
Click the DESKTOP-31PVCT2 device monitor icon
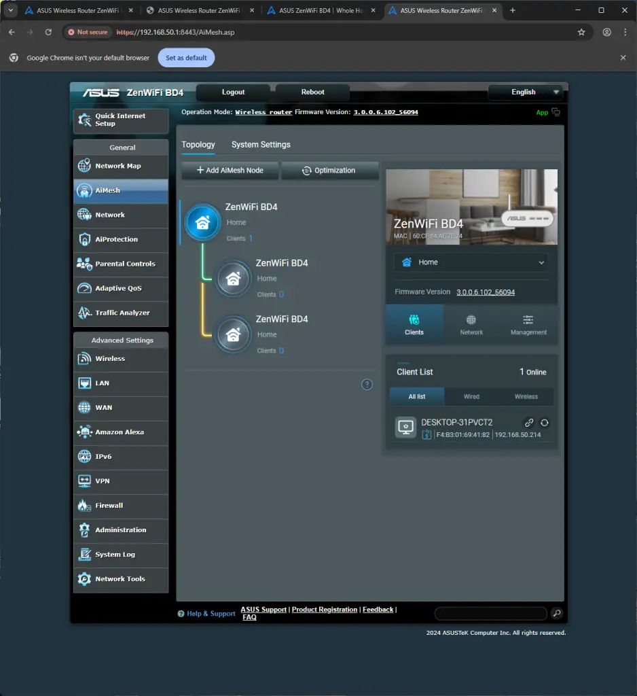tap(405, 427)
